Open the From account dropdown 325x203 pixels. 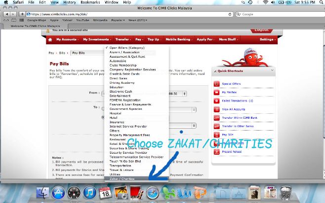click(x=144, y=94)
